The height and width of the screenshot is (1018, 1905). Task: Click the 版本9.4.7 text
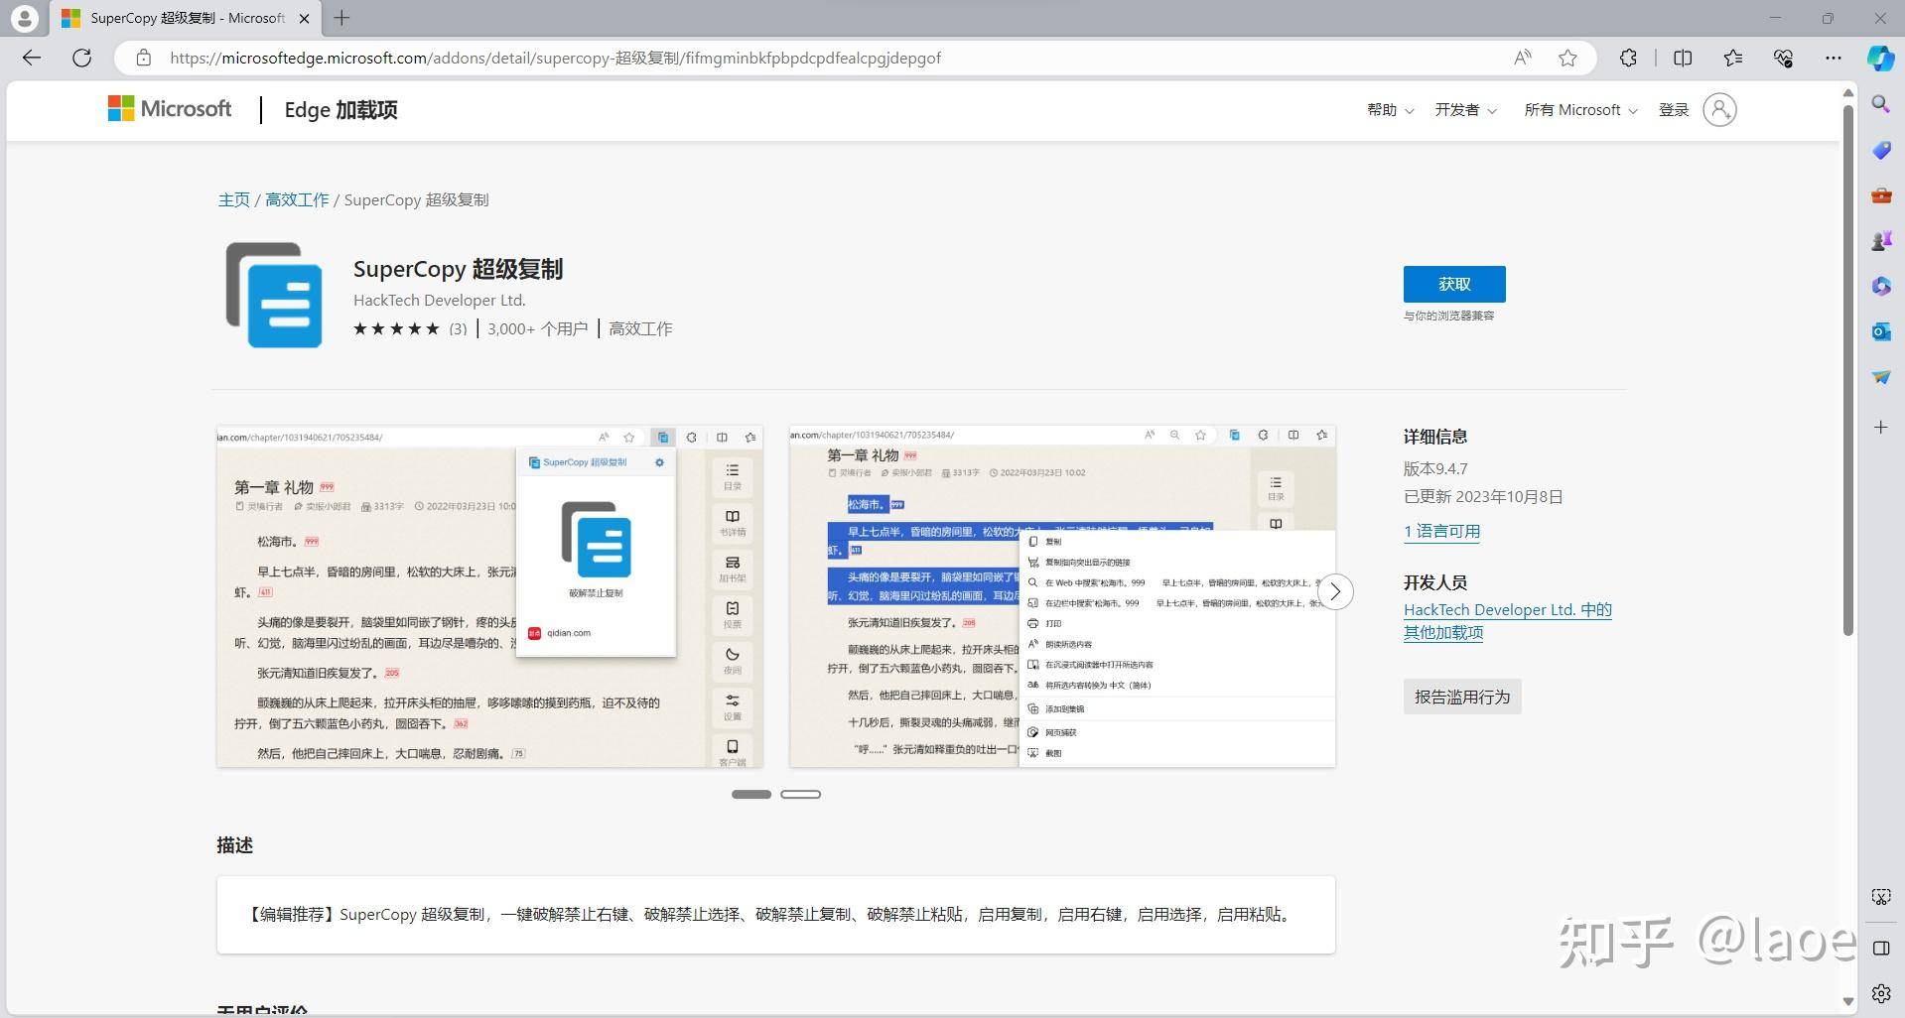[1435, 468]
